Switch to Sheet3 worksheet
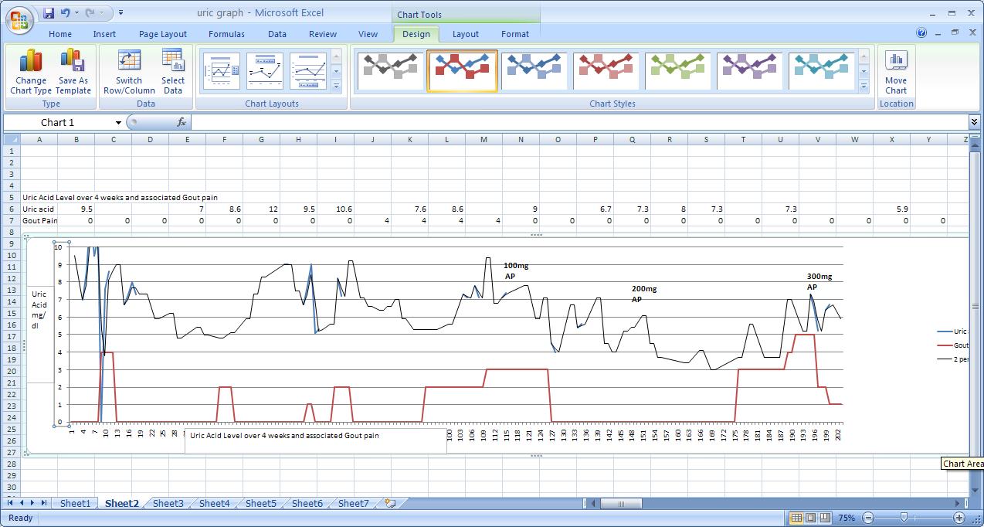This screenshot has height=527, width=984. coord(168,503)
